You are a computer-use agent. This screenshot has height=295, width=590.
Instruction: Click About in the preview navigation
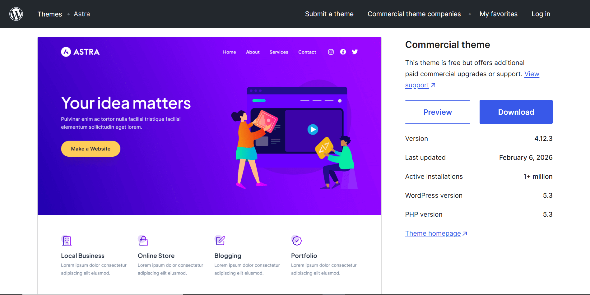coord(253,52)
